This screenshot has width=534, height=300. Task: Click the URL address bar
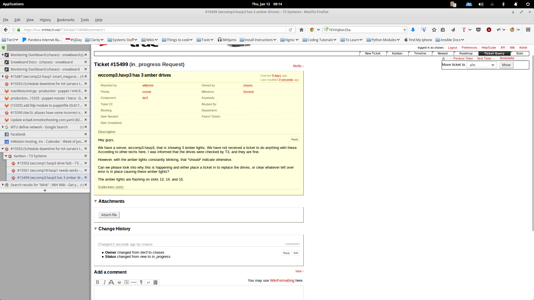153,30
